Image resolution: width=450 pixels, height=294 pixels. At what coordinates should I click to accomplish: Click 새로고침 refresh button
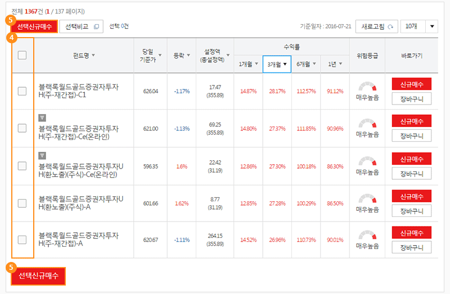376,26
